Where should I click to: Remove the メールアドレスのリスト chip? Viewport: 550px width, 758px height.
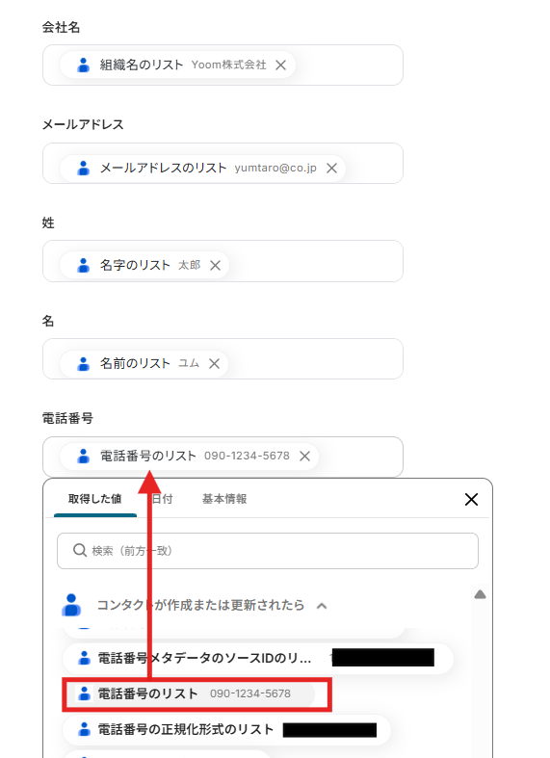[331, 169]
